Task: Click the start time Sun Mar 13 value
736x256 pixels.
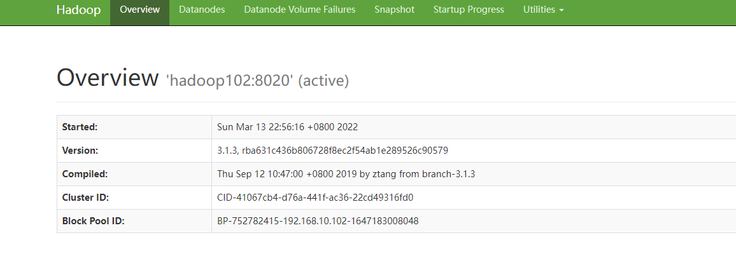Action: (x=288, y=127)
